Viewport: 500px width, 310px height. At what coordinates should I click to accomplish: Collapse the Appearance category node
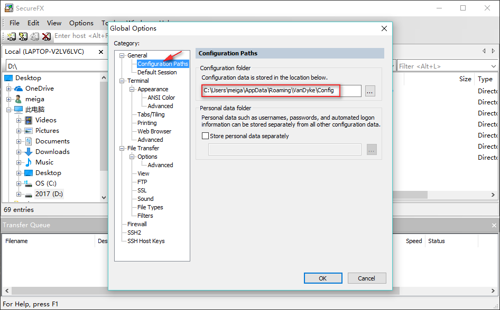tap(132, 89)
